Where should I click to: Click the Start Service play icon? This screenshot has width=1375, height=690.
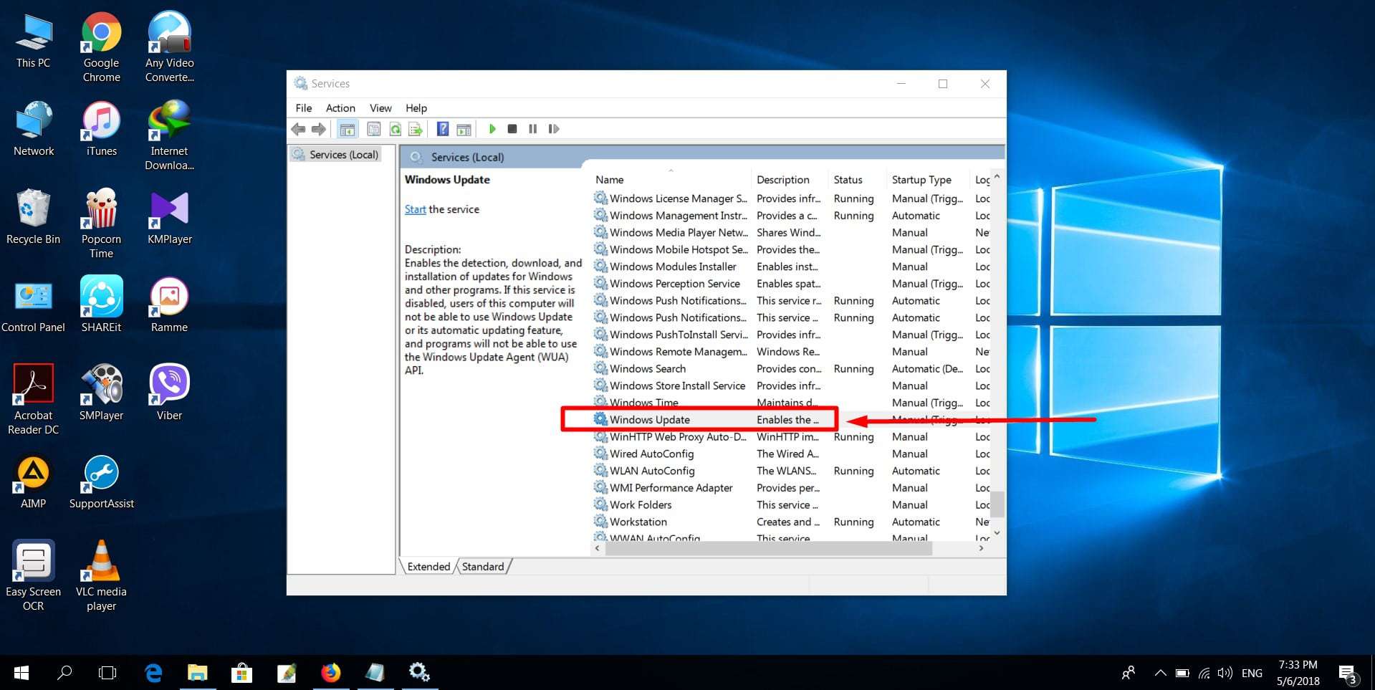coord(492,129)
